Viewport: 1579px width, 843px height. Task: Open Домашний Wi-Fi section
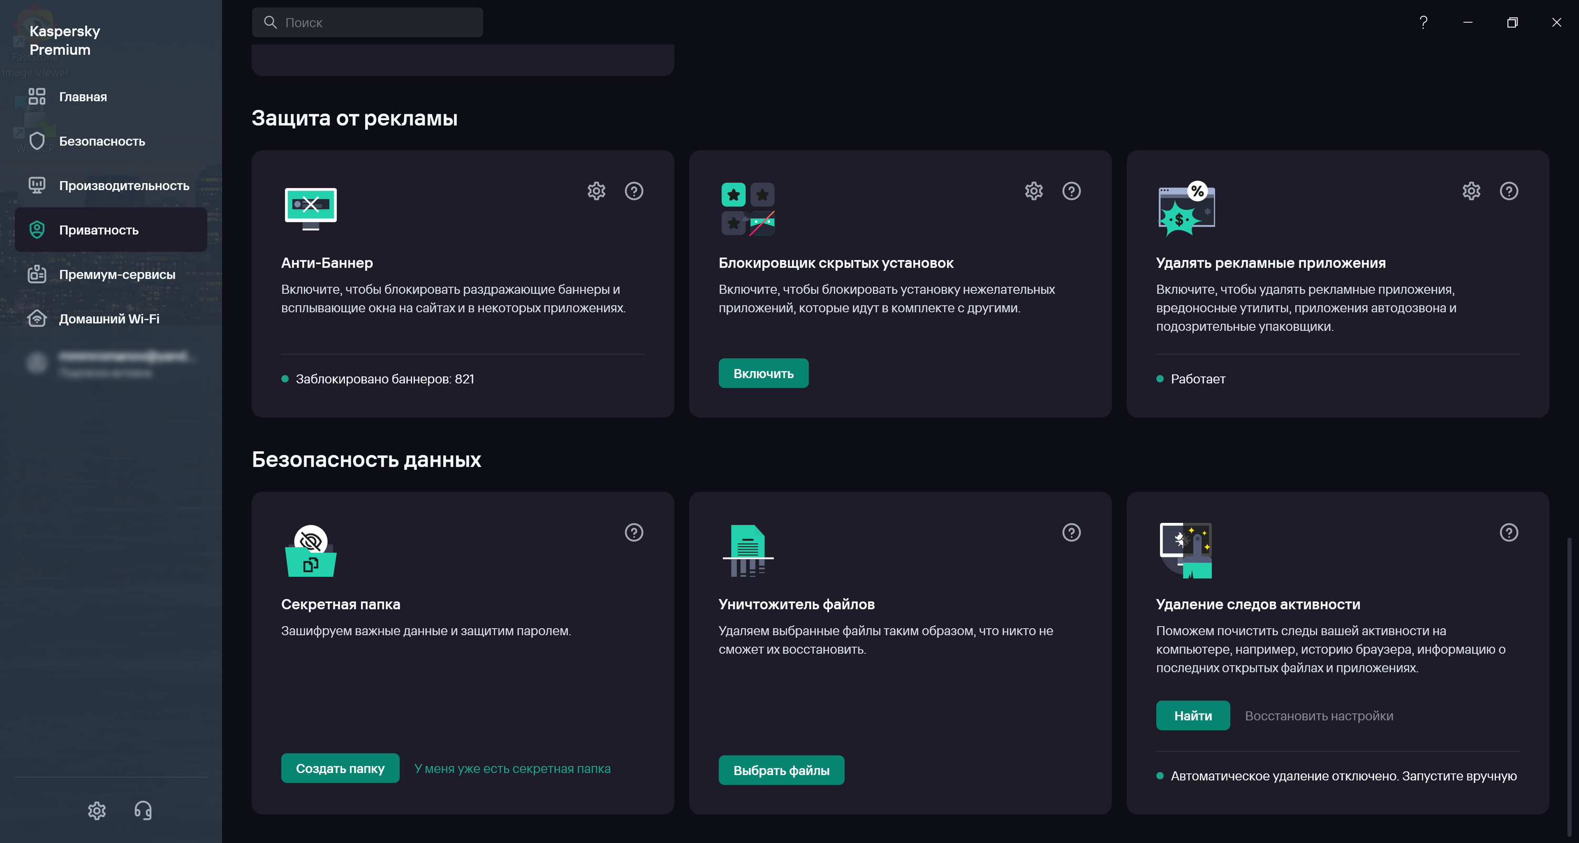click(x=109, y=319)
